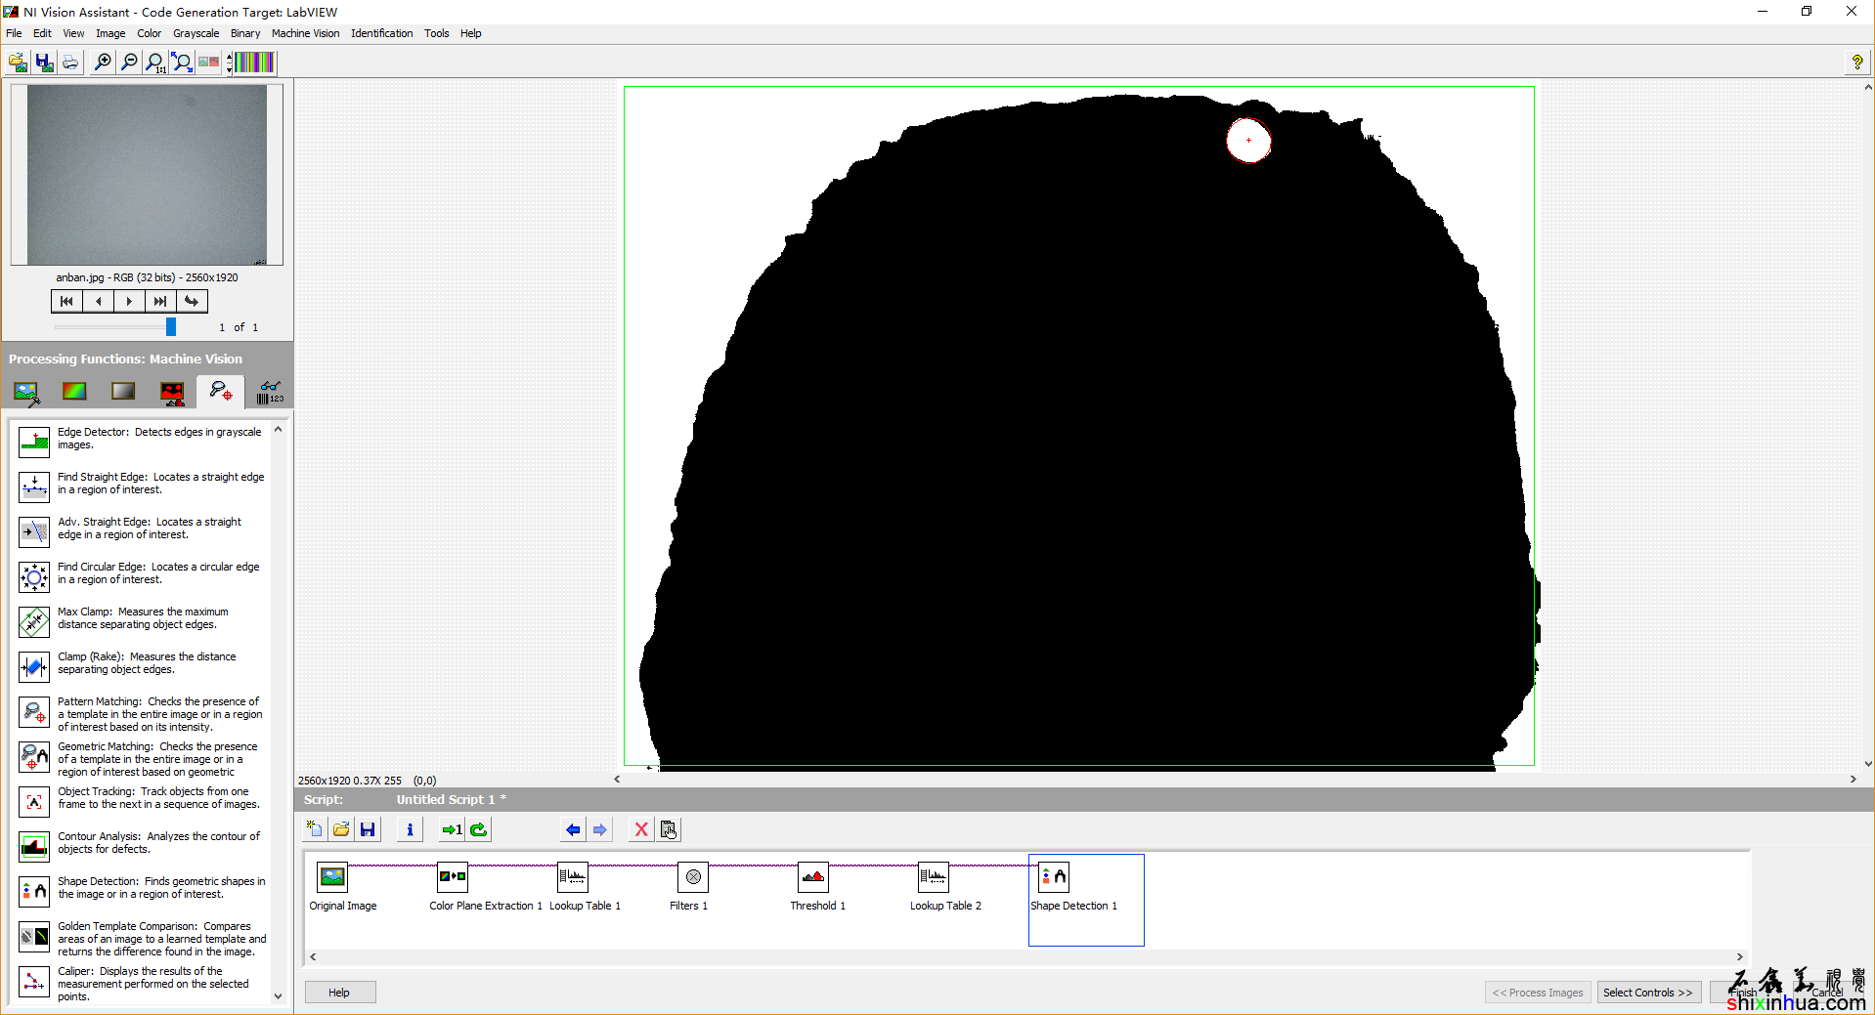Open the Identification functions palette tab
Screen dimensions: 1875x1015
point(270,393)
